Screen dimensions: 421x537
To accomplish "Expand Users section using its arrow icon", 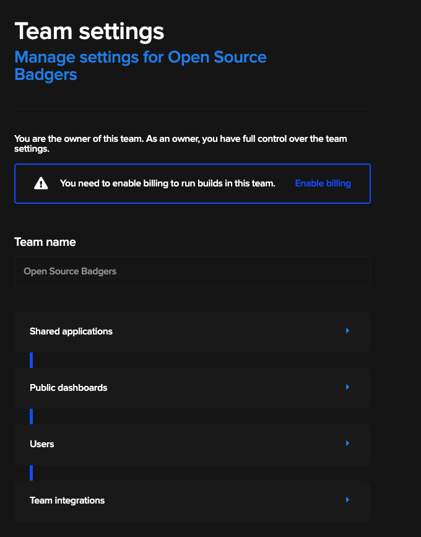I will (347, 443).
